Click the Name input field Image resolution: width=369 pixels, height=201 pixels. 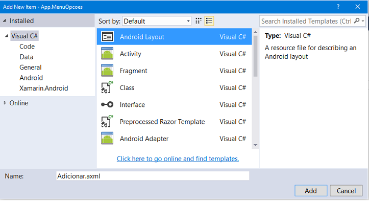pos(153,176)
